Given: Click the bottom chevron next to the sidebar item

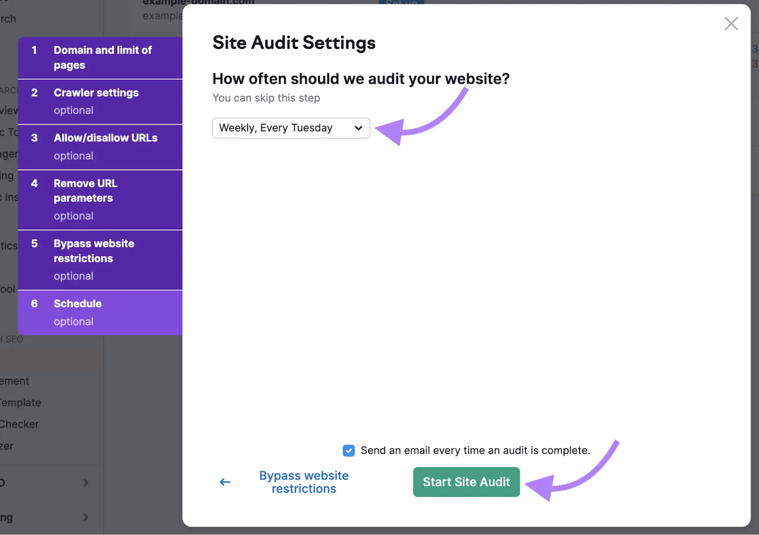Looking at the screenshot, I should [86, 517].
